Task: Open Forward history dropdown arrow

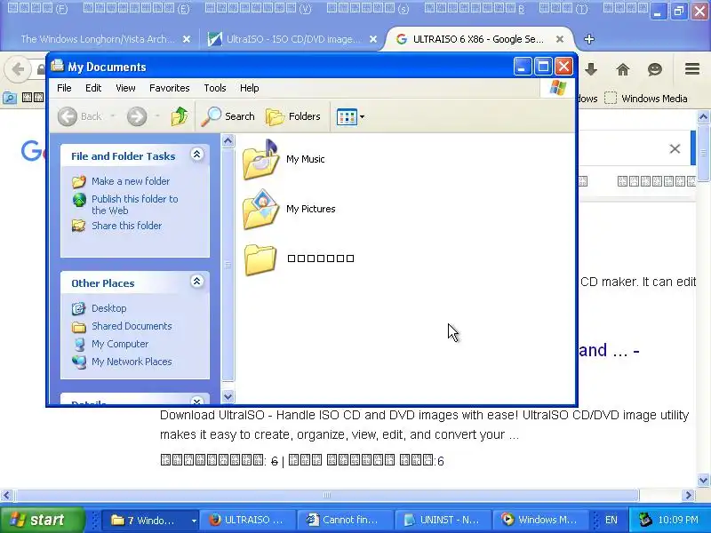Action: coord(157,116)
